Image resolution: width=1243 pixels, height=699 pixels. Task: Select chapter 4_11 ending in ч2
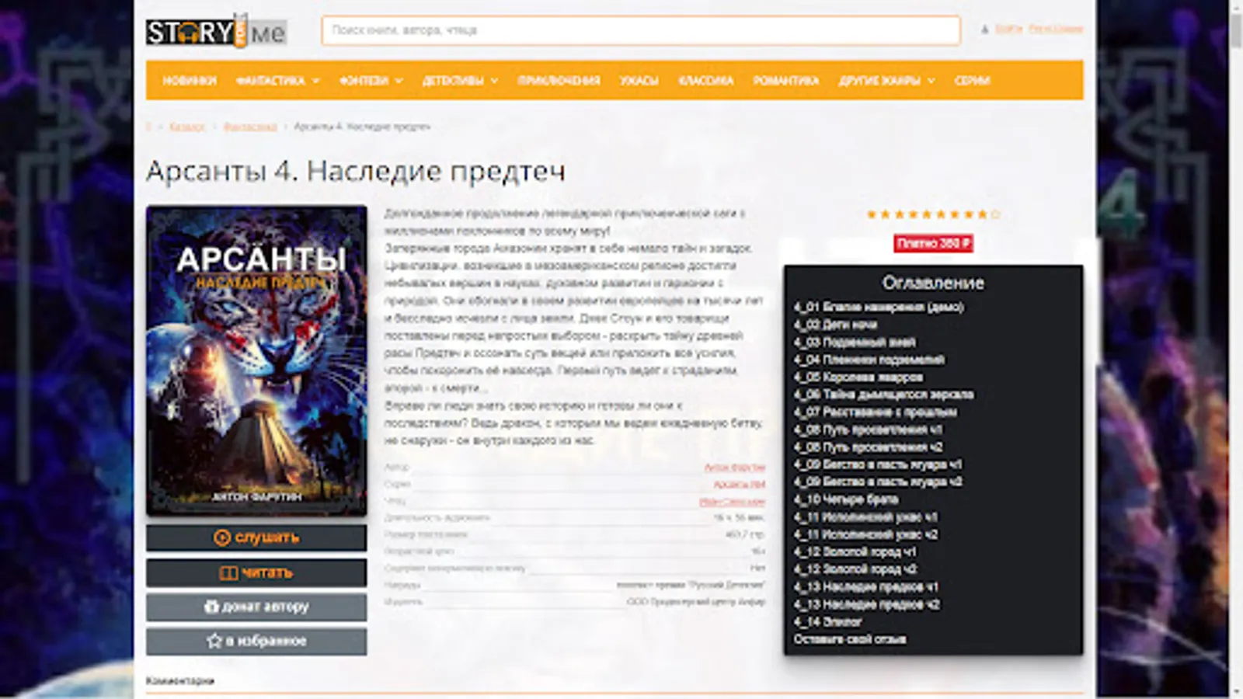pos(865,534)
